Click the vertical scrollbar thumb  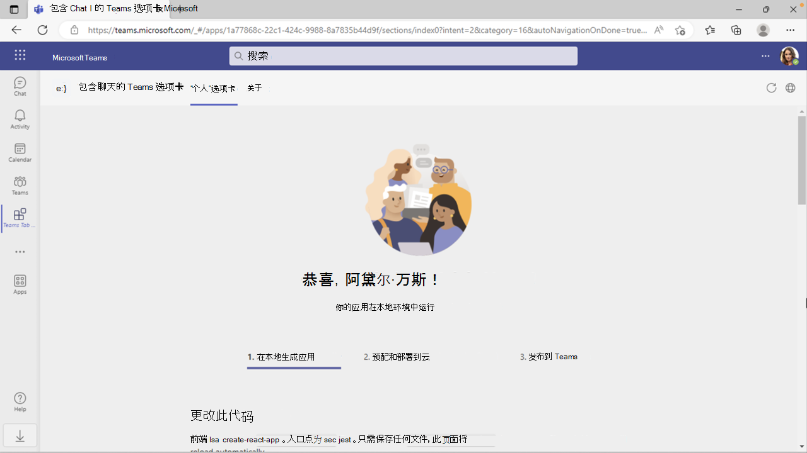click(x=802, y=160)
